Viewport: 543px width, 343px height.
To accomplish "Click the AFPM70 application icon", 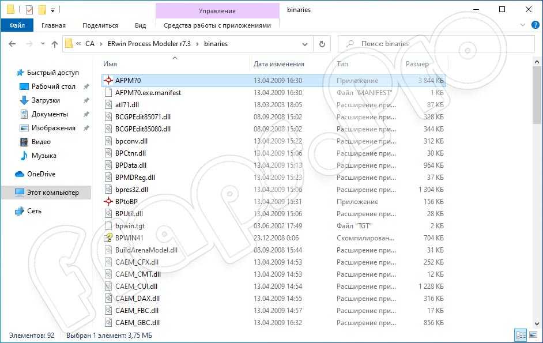I will (108, 80).
